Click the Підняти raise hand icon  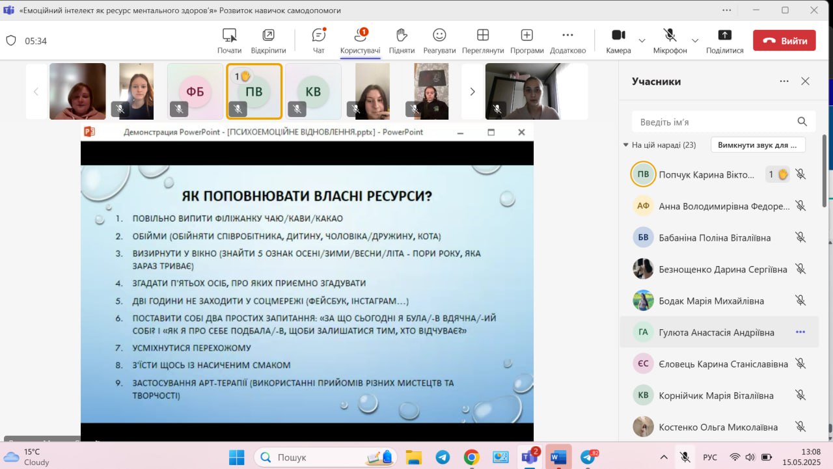pos(402,36)
